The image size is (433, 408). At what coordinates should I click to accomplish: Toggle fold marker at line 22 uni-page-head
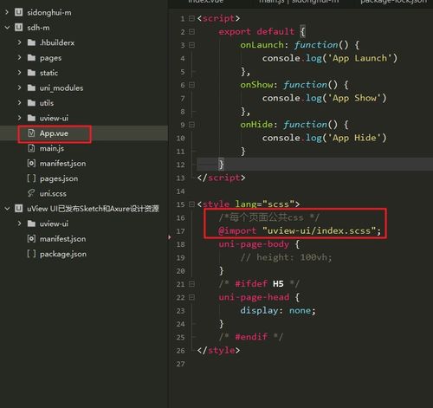click(191, 297)
